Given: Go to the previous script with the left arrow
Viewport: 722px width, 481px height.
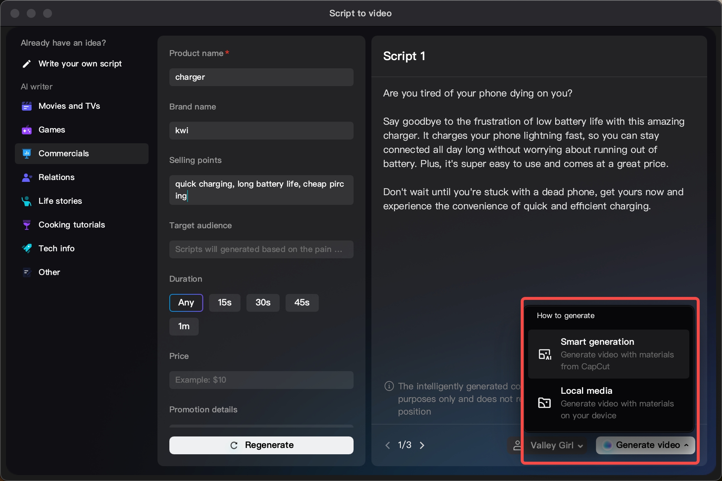Looking at the screenshot, I should coord(388,445).
